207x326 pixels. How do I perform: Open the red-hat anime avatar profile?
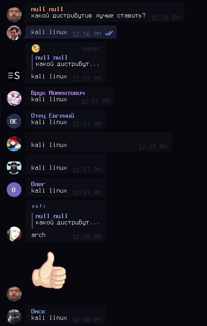coord(14,144)
